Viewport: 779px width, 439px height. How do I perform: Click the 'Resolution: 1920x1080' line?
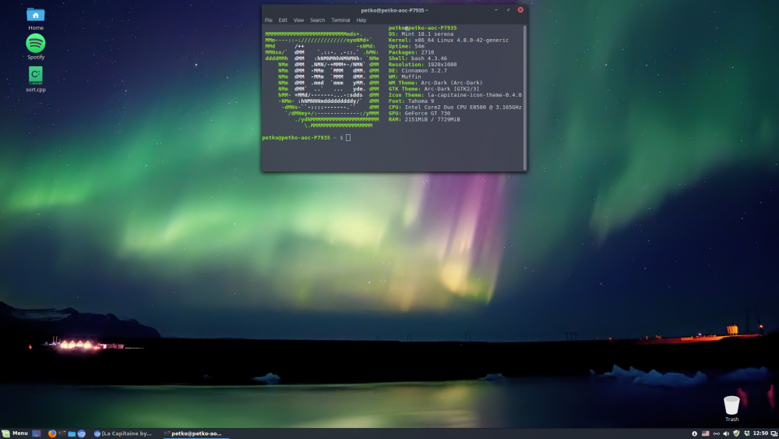(x=423, y=65)
